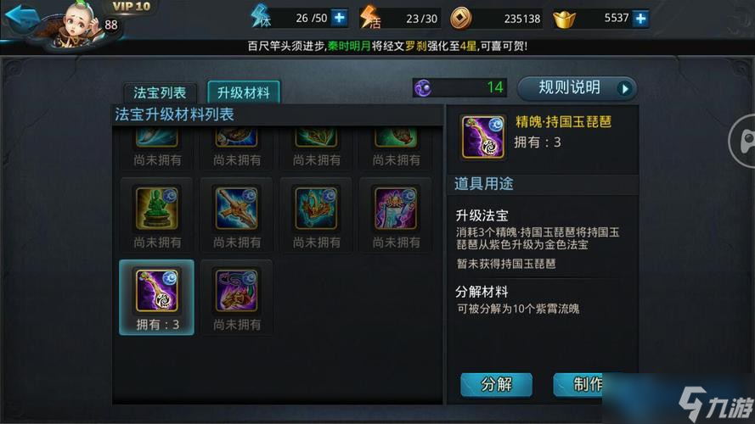Image resolution: width=755 pixels, height=424 pixels.
Task: Switch to the 升级材料 tab
Action: coord(244,92)
